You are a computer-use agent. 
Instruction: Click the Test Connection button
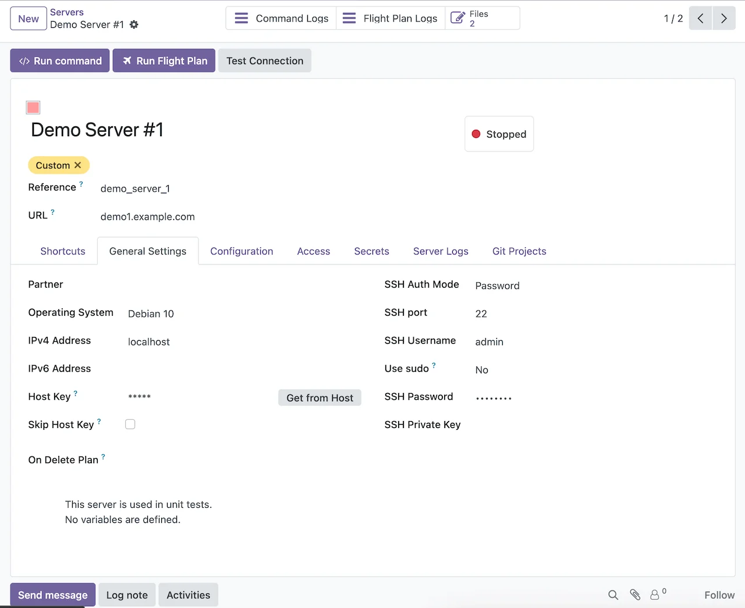[x=264, y=61]
